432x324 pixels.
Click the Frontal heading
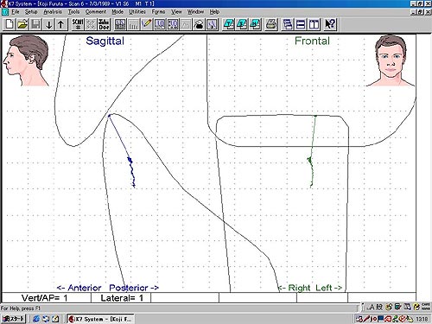[312, 41]
